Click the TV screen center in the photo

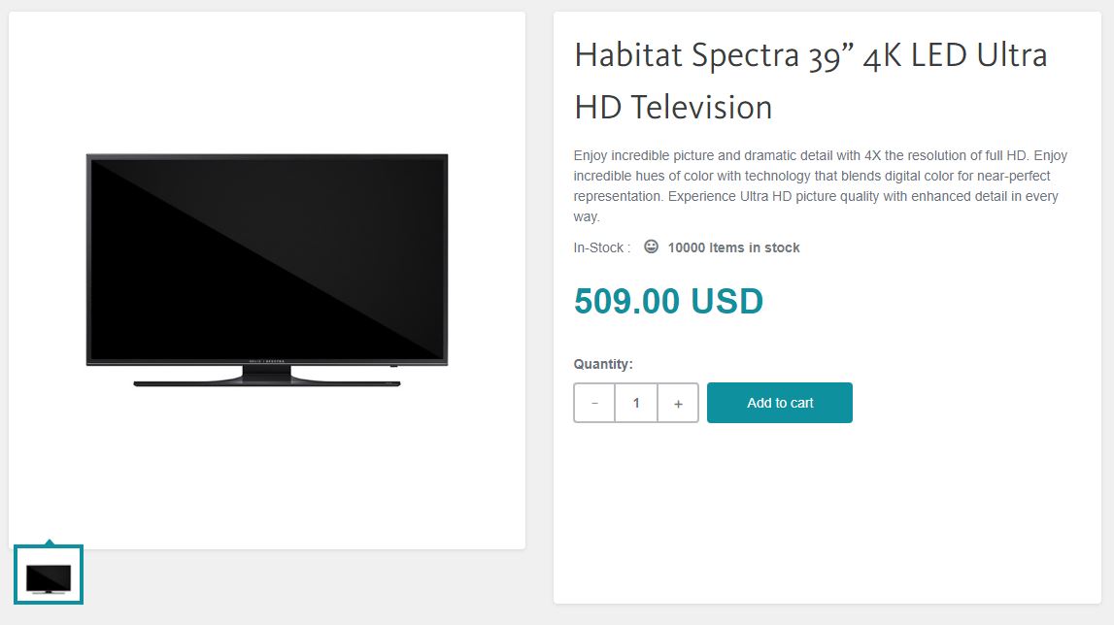[267, 258]
